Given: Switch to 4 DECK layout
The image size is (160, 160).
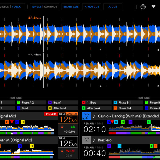Looking at the screenshot, I should tap(16, 7).
